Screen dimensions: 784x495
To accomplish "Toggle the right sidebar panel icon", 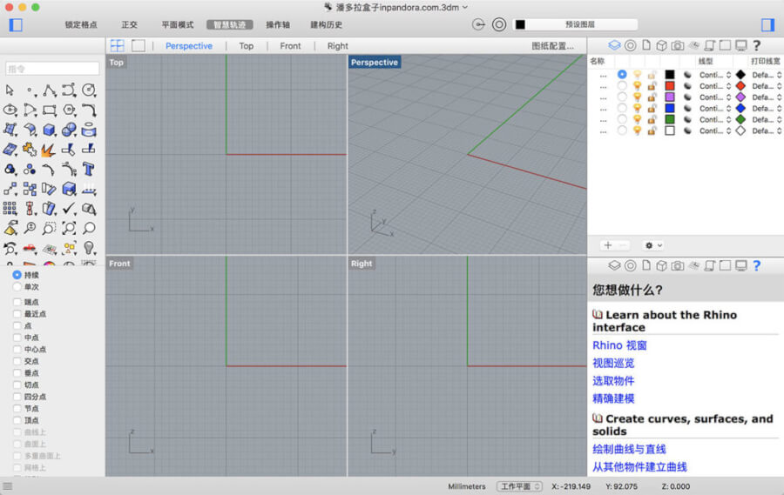I will point(767,24).
